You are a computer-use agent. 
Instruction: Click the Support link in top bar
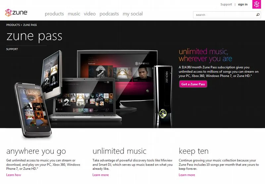click(x=226, y=4)
